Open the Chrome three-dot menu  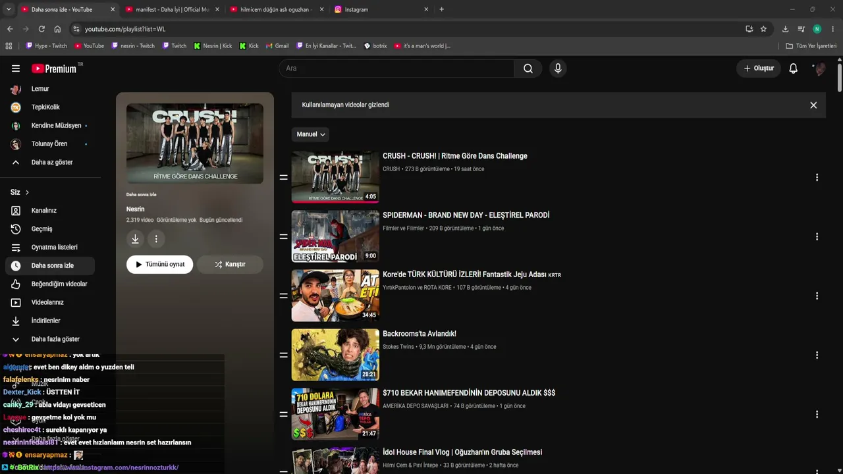click(x=833, y=29)
